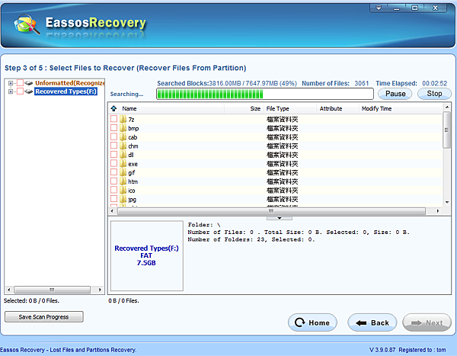Click the Recovered Types(F:) FAT 7.5GB preview box
Screen dimensions: 457x356
147,256
